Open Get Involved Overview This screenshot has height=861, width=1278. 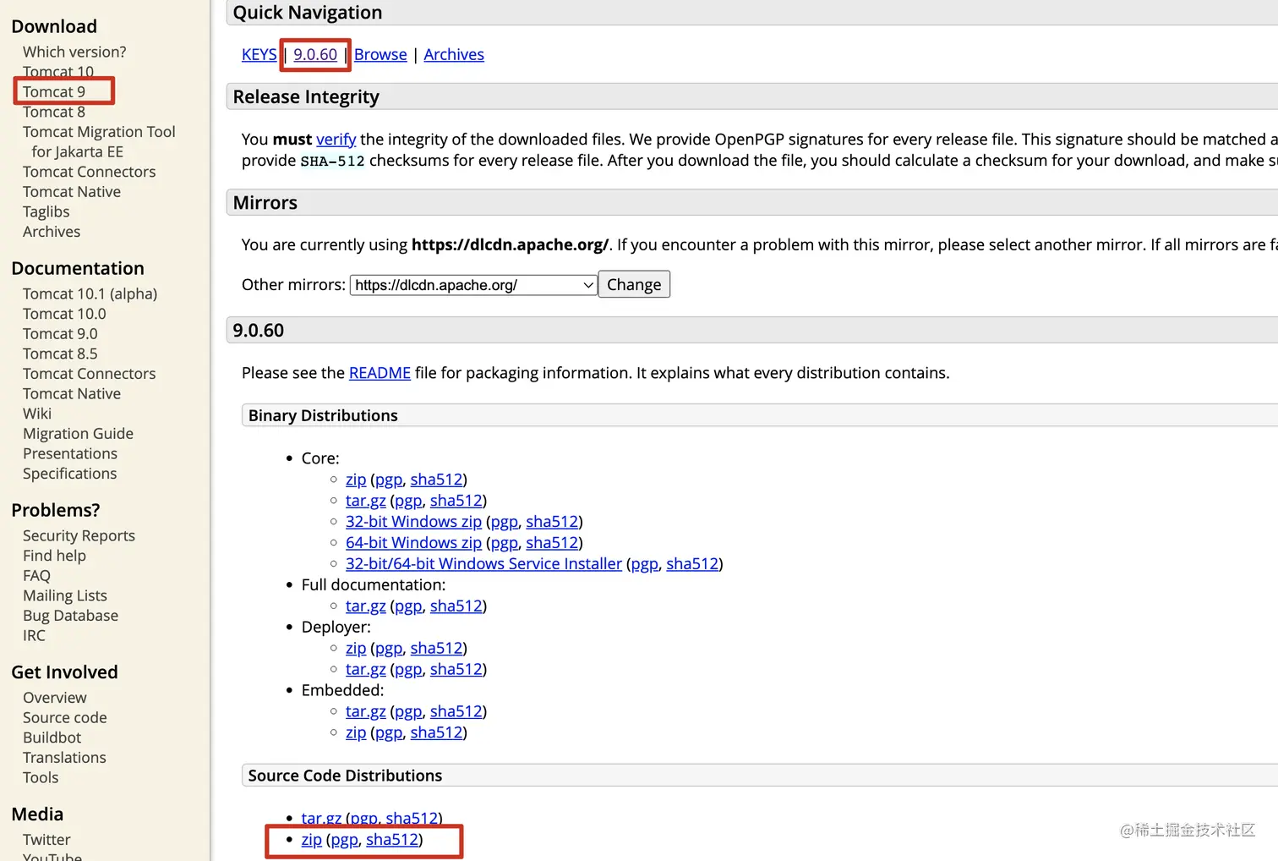55,698
